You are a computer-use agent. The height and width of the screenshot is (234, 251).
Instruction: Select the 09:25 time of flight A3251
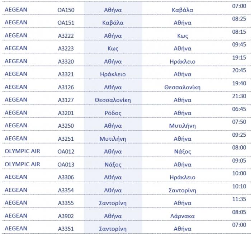point(239,135)
